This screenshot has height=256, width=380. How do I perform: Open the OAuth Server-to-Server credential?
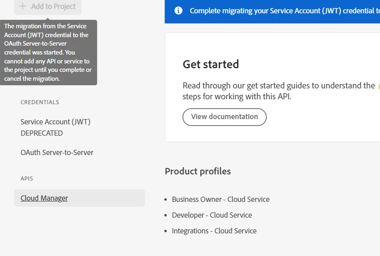tap(57, 153)
